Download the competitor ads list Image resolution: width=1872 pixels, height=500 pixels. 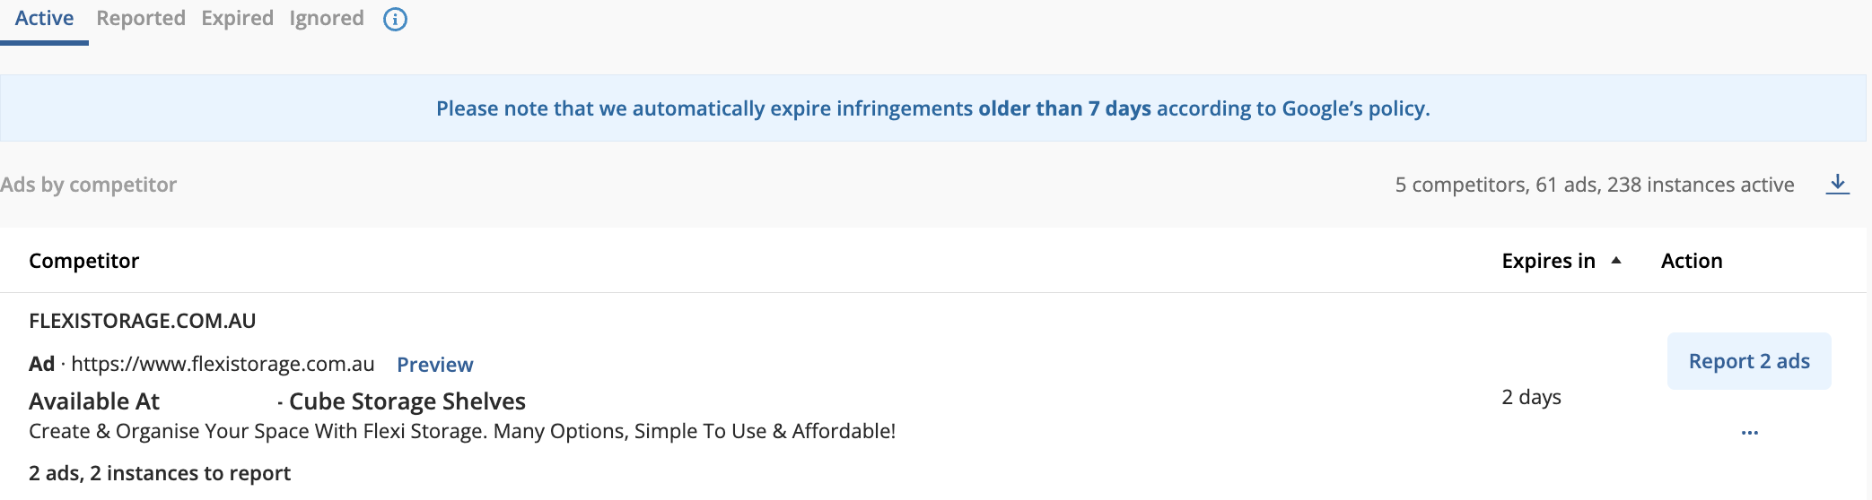point(1837,185)
